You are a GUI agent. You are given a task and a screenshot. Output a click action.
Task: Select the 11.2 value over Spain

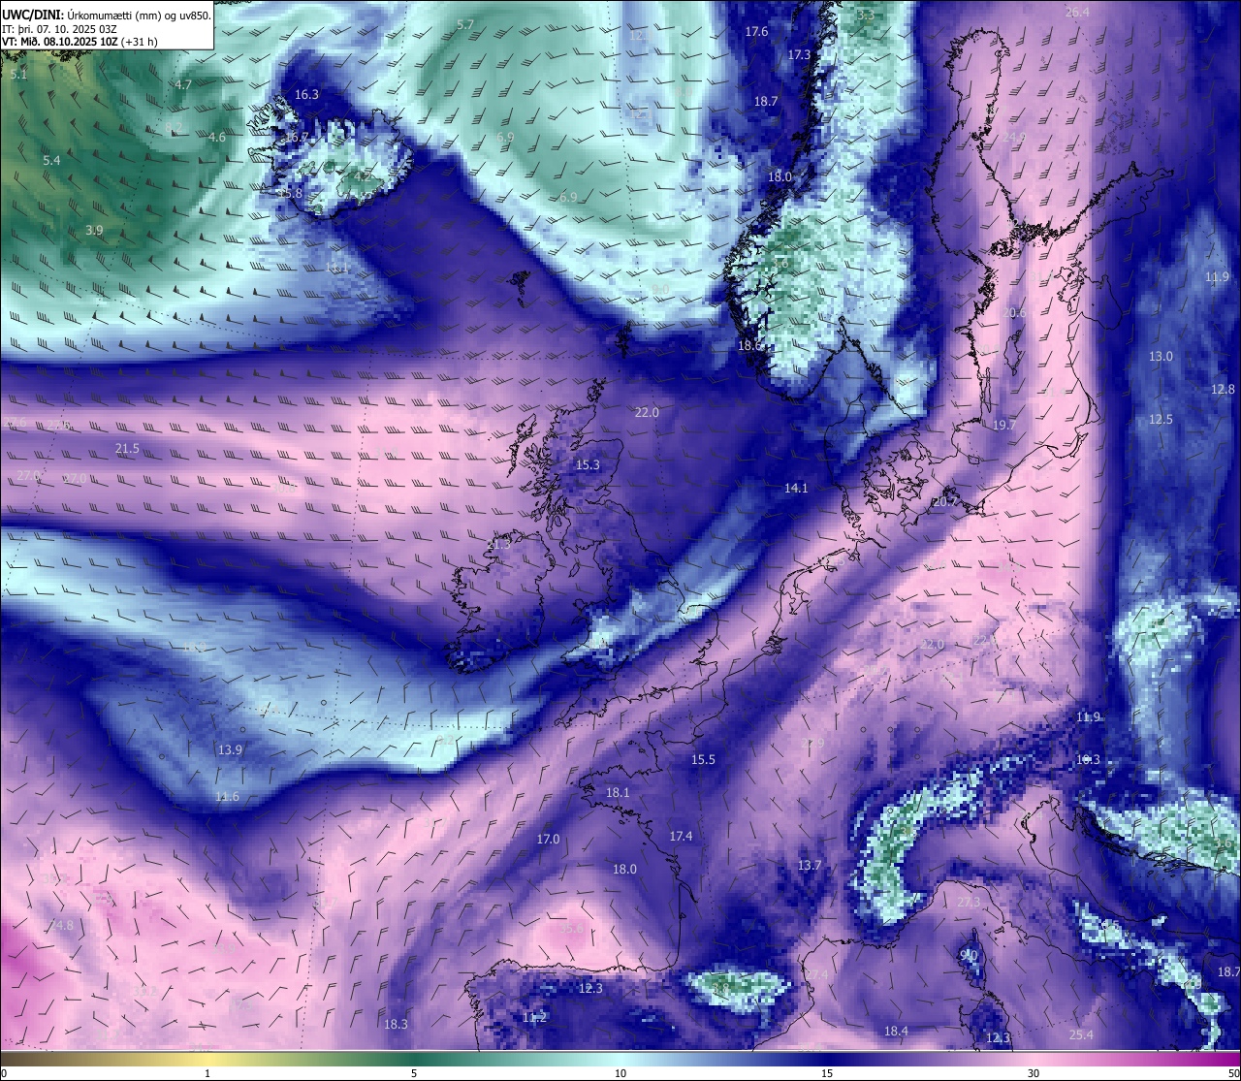pyautogui.click(x=534, y=1017)
